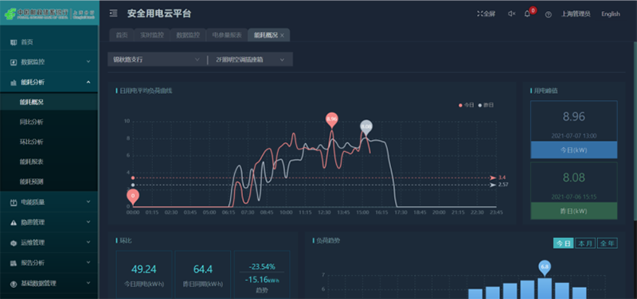
Task: Click the 电能质量 icon in sidebar
Action: (x=14, y=202)
